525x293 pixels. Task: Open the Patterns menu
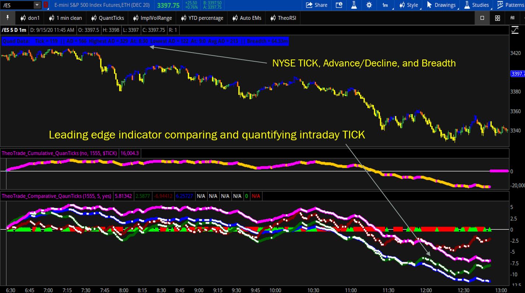point(510,5)
